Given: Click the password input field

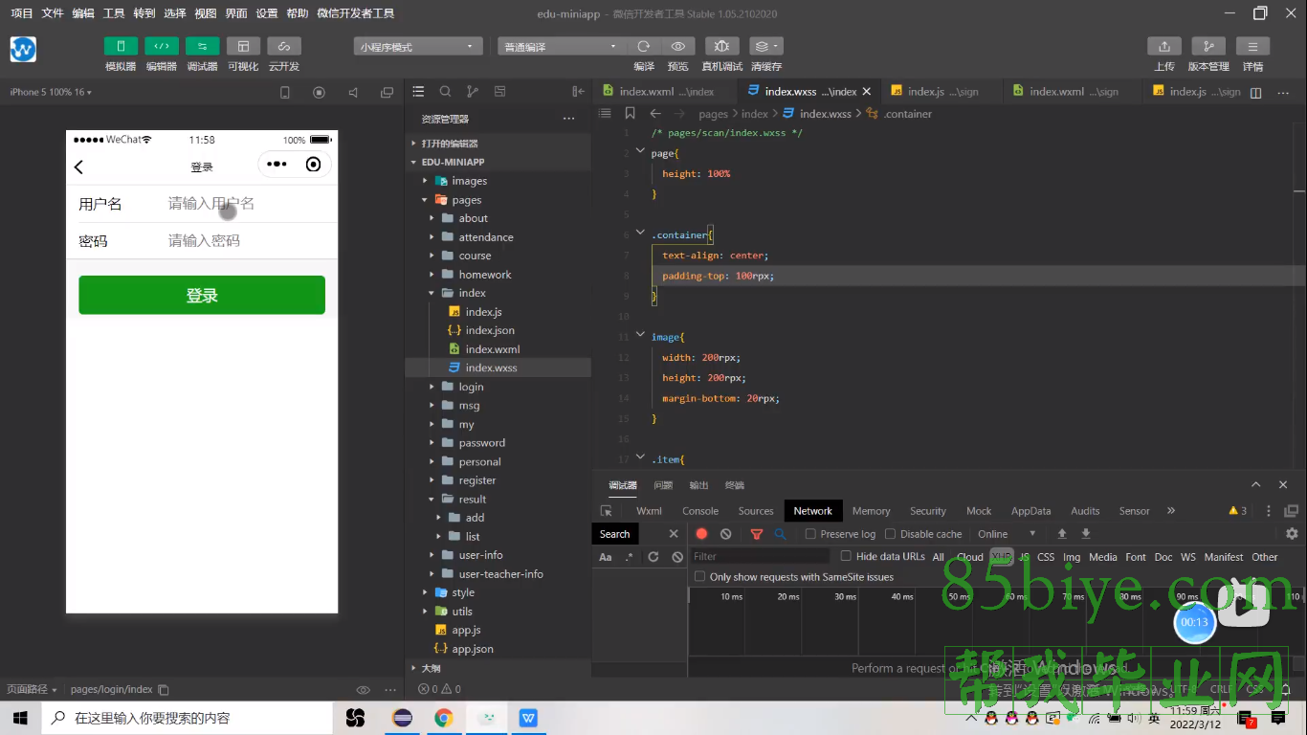Looking at the screenshot, I should tap(249, 241).
